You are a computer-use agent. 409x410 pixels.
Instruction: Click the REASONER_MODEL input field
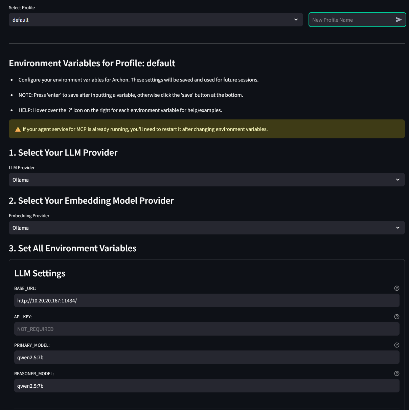[207, 386]
